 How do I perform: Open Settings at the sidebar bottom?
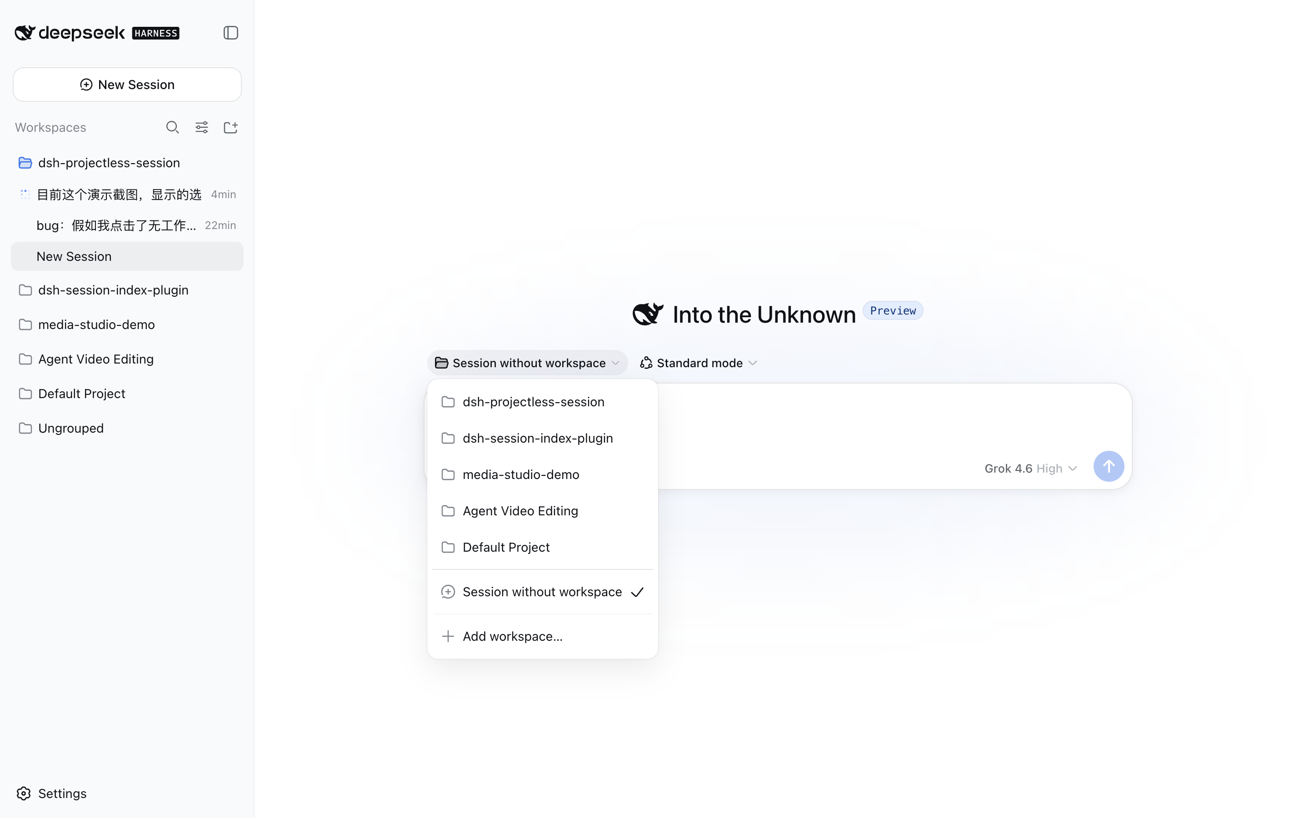coord(51,793)
